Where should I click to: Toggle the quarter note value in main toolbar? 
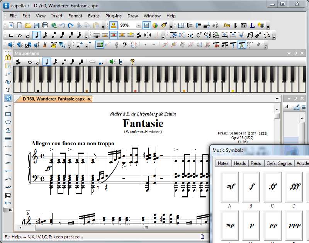[x=37, y=35]
